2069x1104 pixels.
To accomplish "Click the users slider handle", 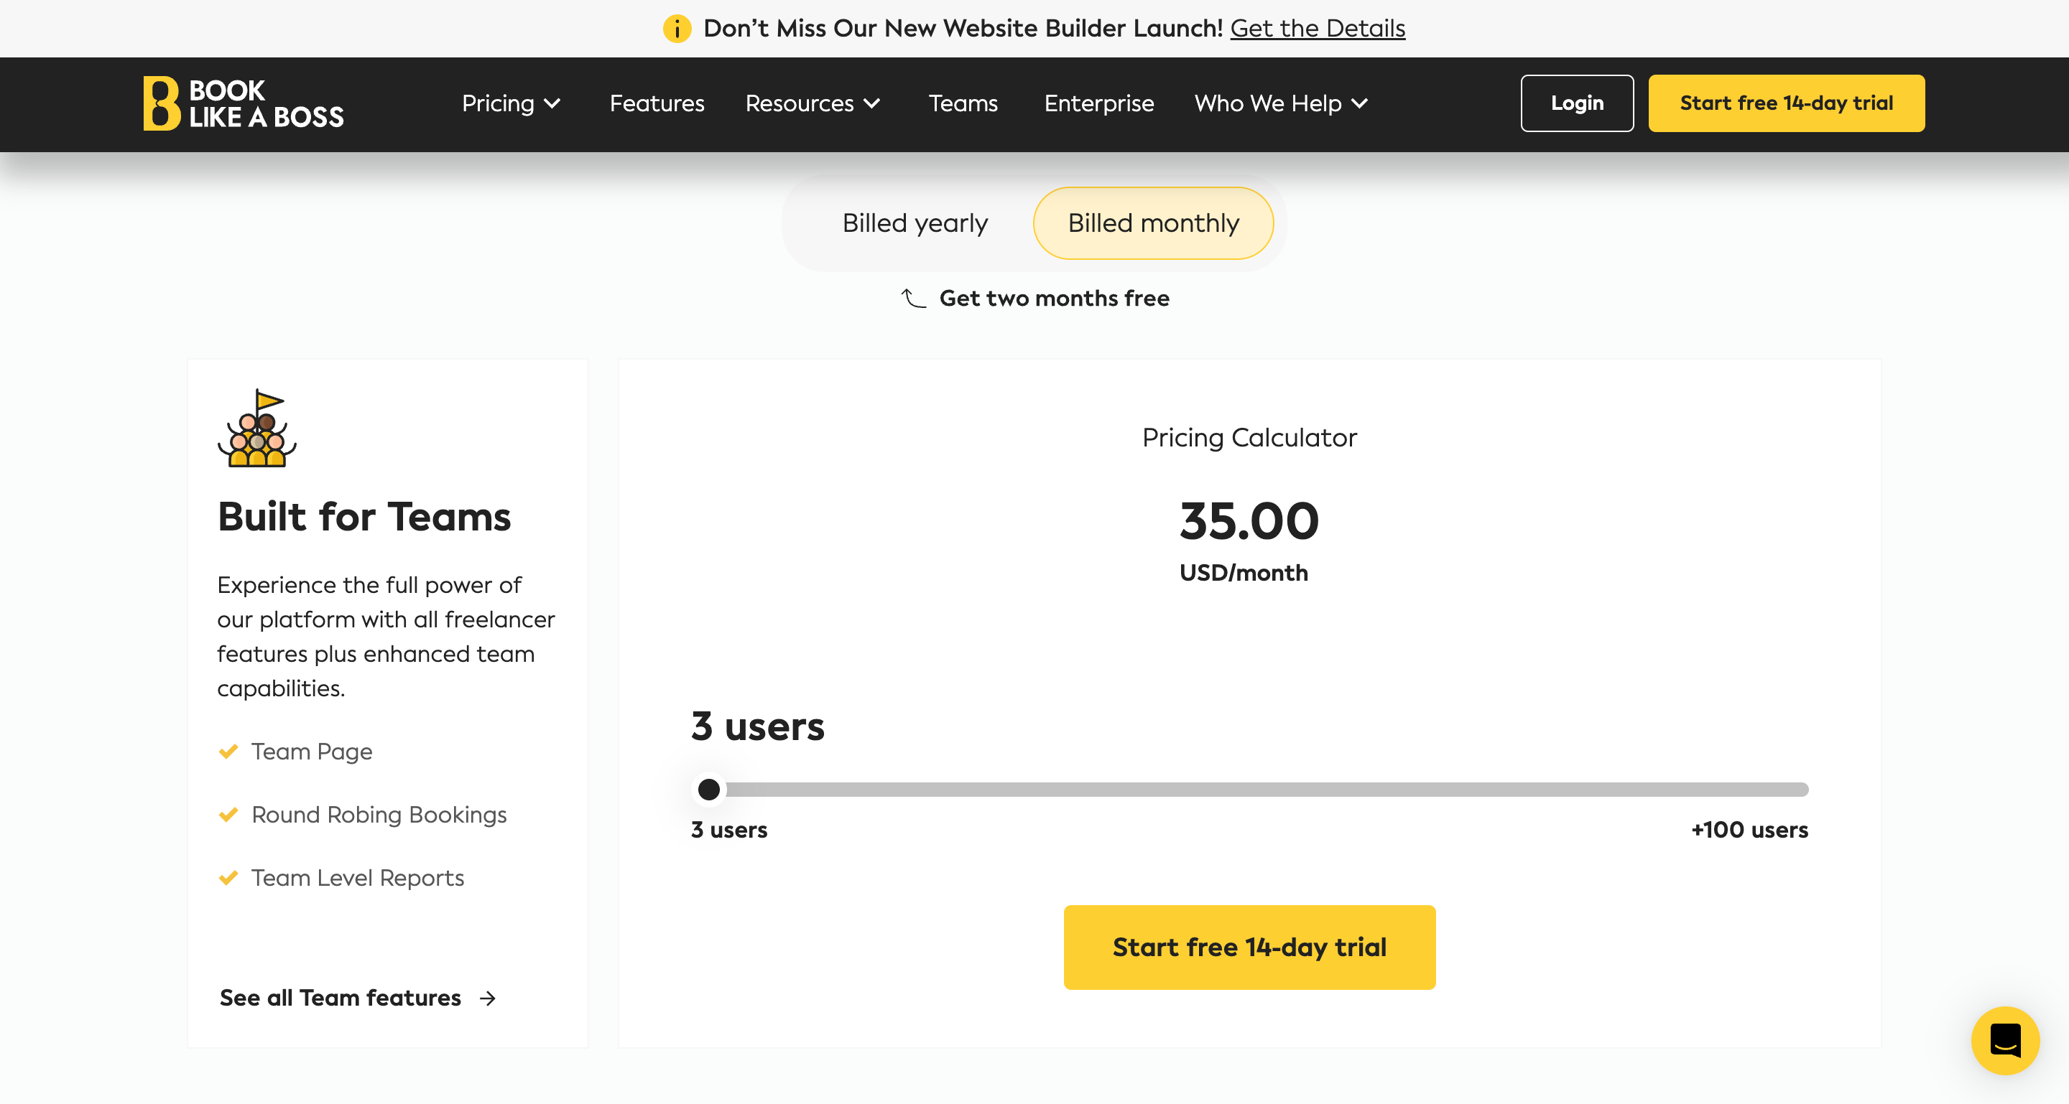I will point(708,790).
